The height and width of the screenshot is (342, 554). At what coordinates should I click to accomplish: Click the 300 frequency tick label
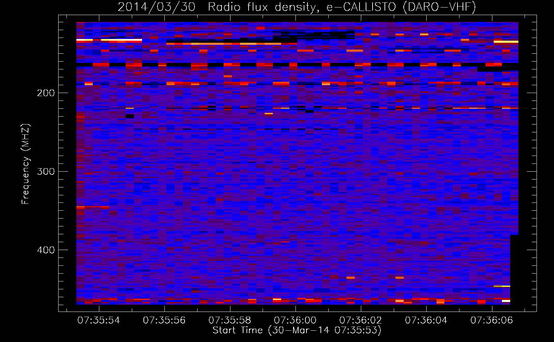click(x=46, y=171)
